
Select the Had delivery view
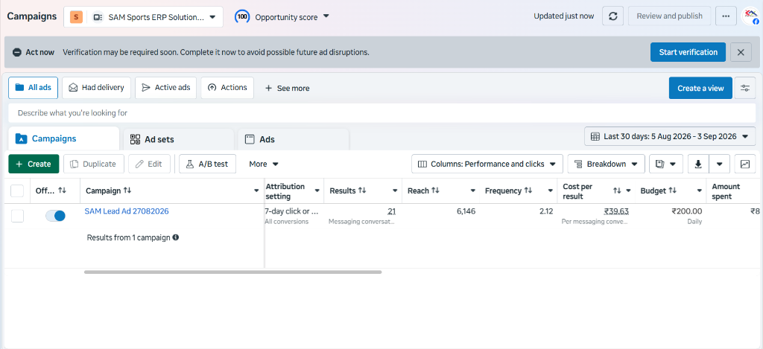click(x=96, y=88)
